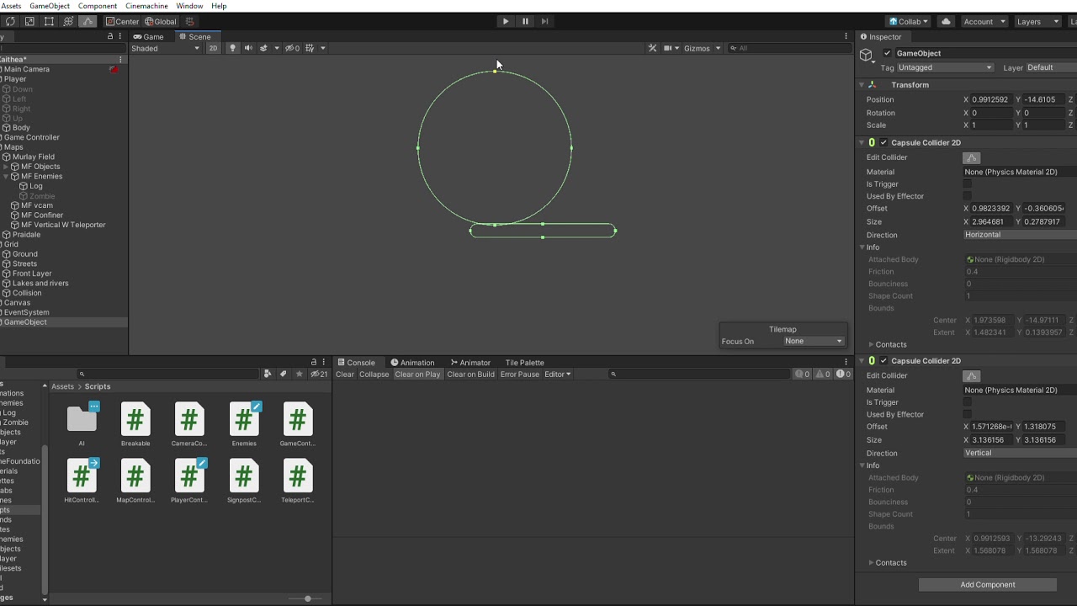The image size is (1077, 606).
Task: Open Unity cloud services icon
Action: tap(946, 21)
